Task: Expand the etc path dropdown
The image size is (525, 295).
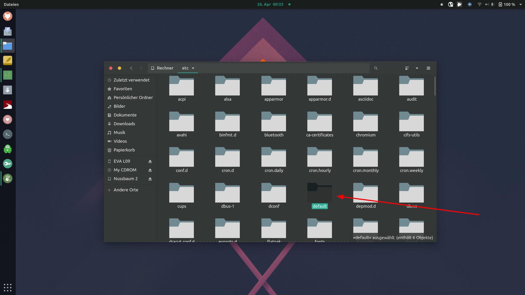Action: 193,68
